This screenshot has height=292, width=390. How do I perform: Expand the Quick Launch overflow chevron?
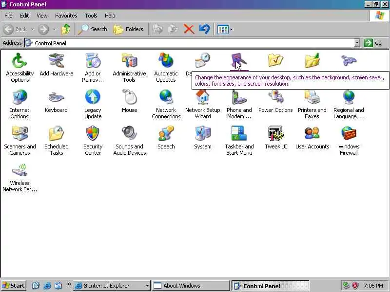(x=69, y=284)
